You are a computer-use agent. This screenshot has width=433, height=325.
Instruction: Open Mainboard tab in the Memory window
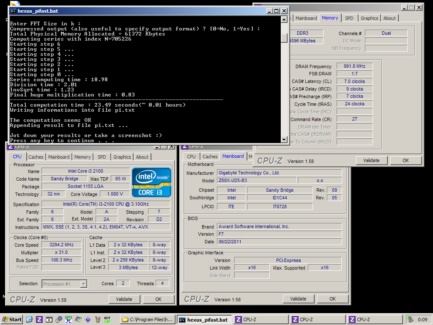click(306, 18)
